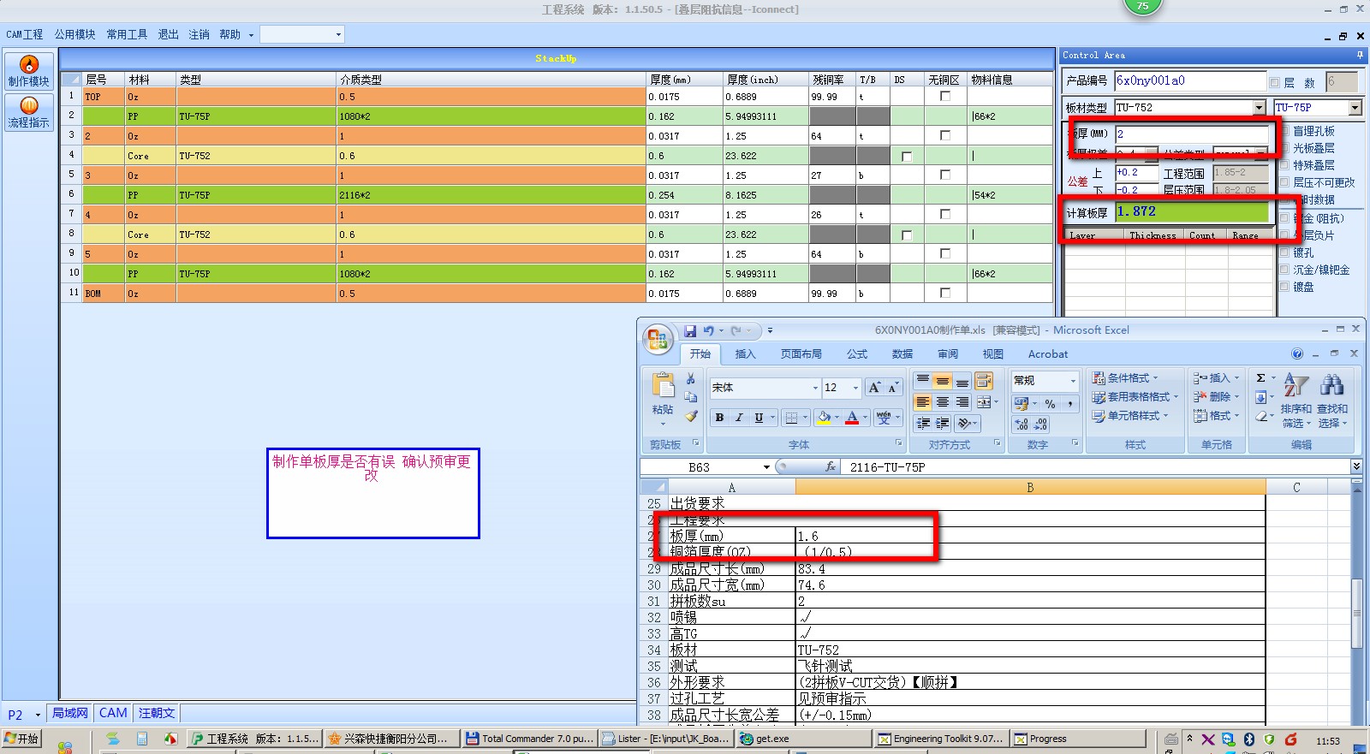Image resolution: width=1370 pixels, height=754 pixels.
Task: Switch to Excel Acrobat tab
Action: tap(1048, 353)
